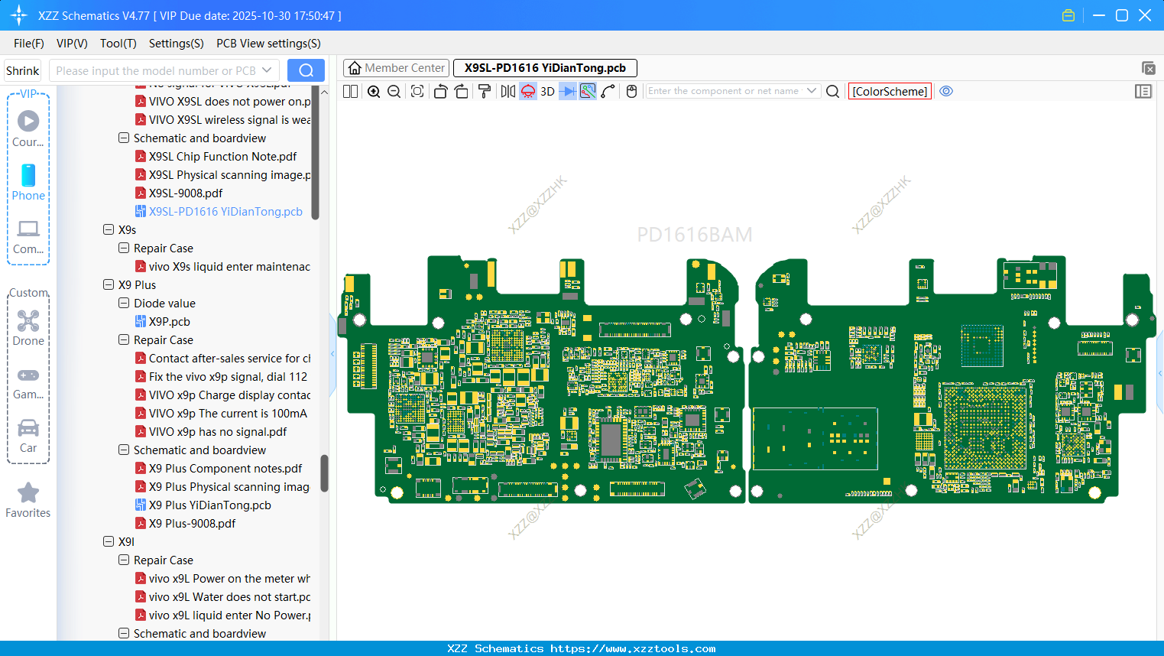Screen dimensions: 1164x656
Task: Open the Phone category in sidebar
Action: pos(28,182)
